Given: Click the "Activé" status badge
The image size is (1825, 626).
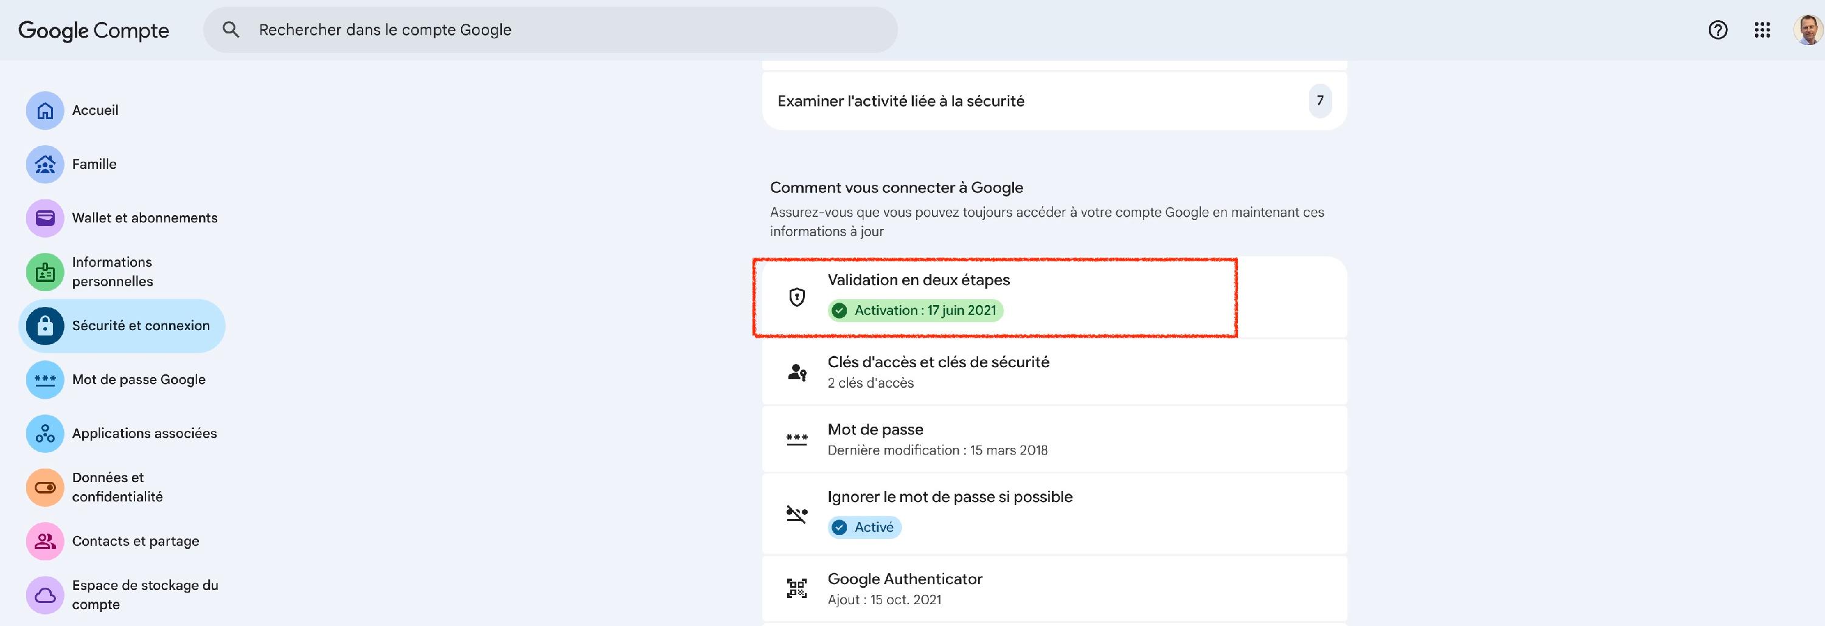Looking at the screenshot, I should (x=864, y=527).
